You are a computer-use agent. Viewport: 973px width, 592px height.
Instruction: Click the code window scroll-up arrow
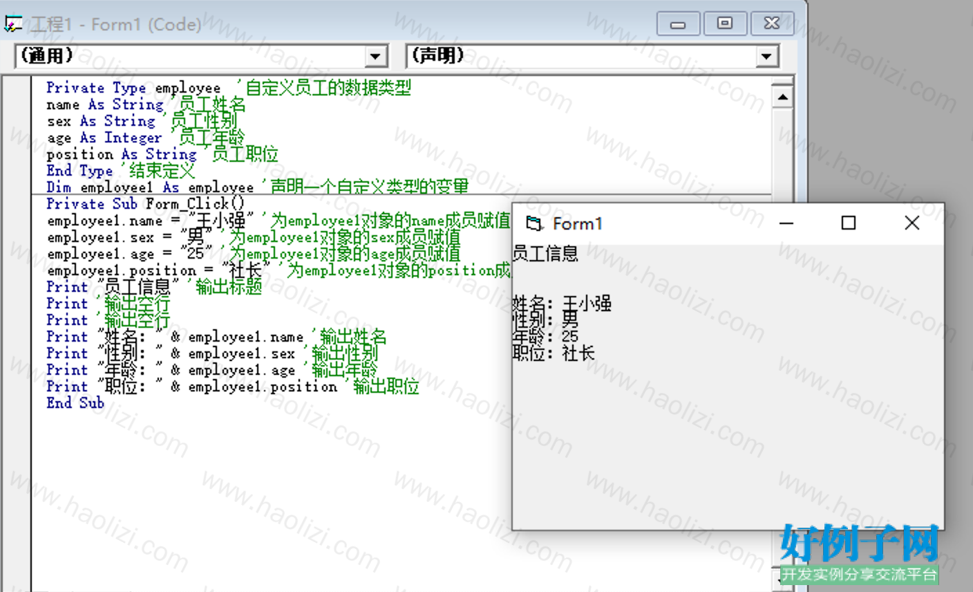[x=782, y=97]
